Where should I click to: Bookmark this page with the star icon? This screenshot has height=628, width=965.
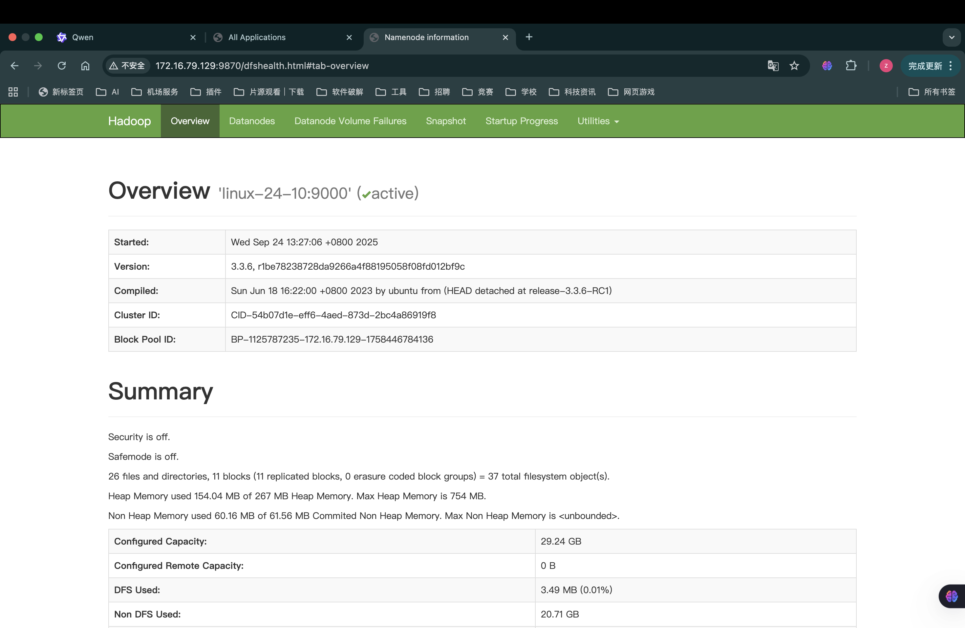coord(794,66)
